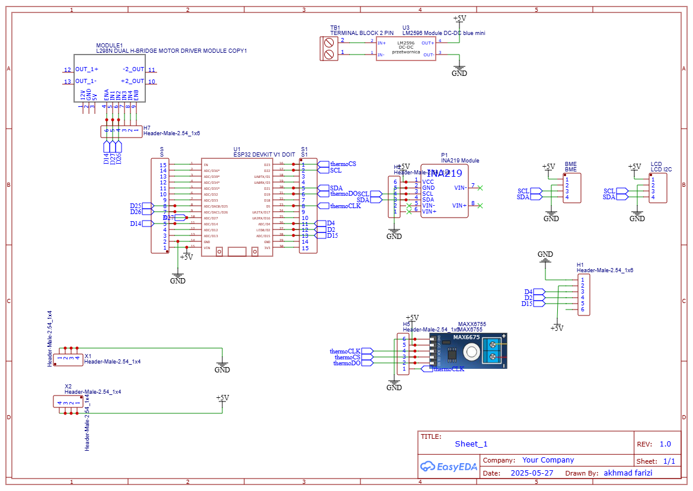Viewport: 693px width, 491px height.
Task: Click the +5V symbol wired to X2 header
Action: [222, 399]
